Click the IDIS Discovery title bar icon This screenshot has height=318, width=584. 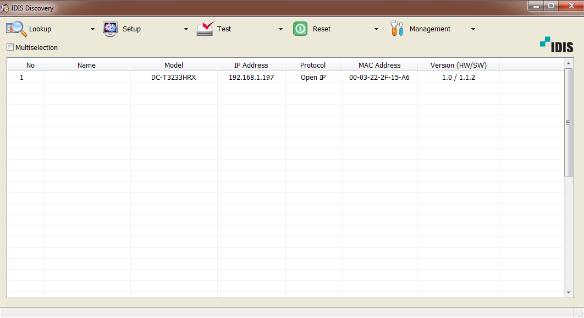point(4,8)
